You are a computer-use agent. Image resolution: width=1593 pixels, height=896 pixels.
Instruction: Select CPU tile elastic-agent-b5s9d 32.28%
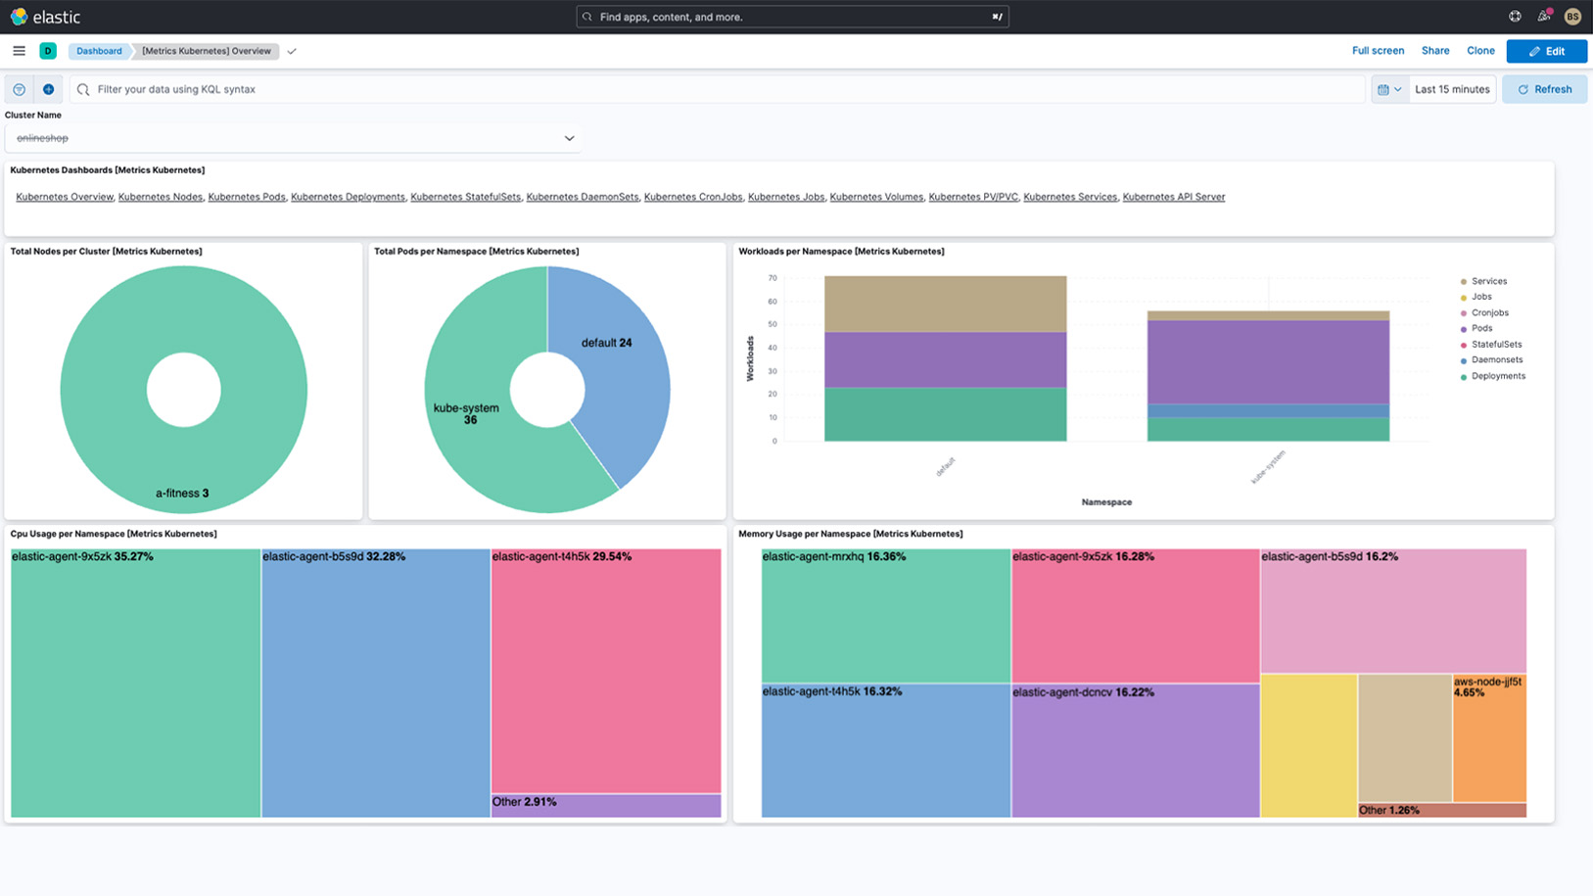coord(376,683)
